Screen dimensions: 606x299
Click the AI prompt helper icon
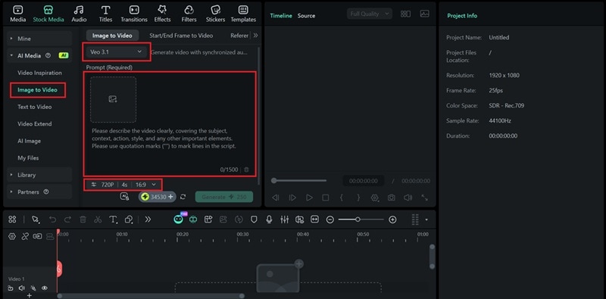124,197
